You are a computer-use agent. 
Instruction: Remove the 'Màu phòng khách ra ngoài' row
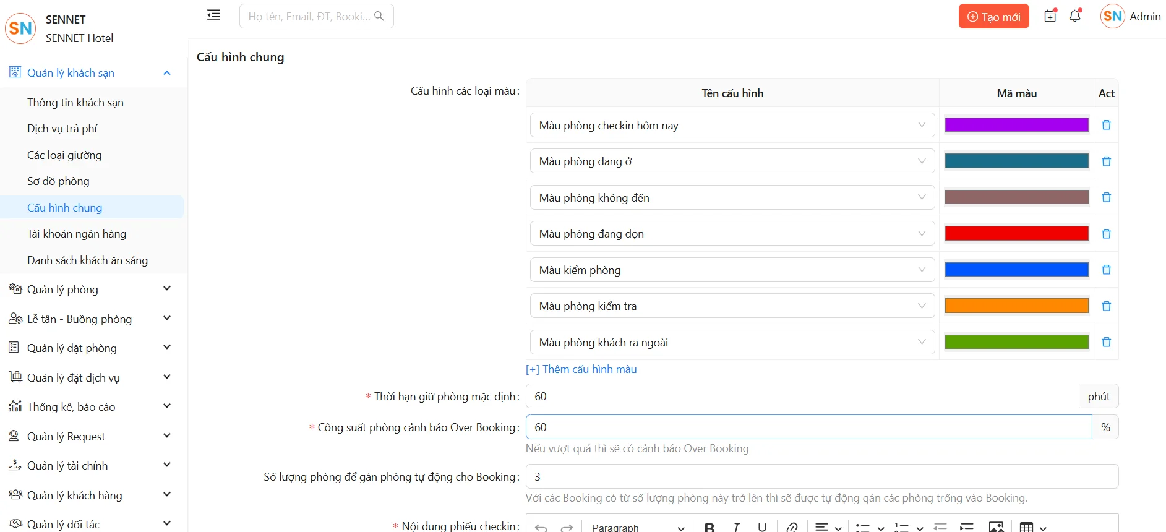click(x=1107, y=342)
